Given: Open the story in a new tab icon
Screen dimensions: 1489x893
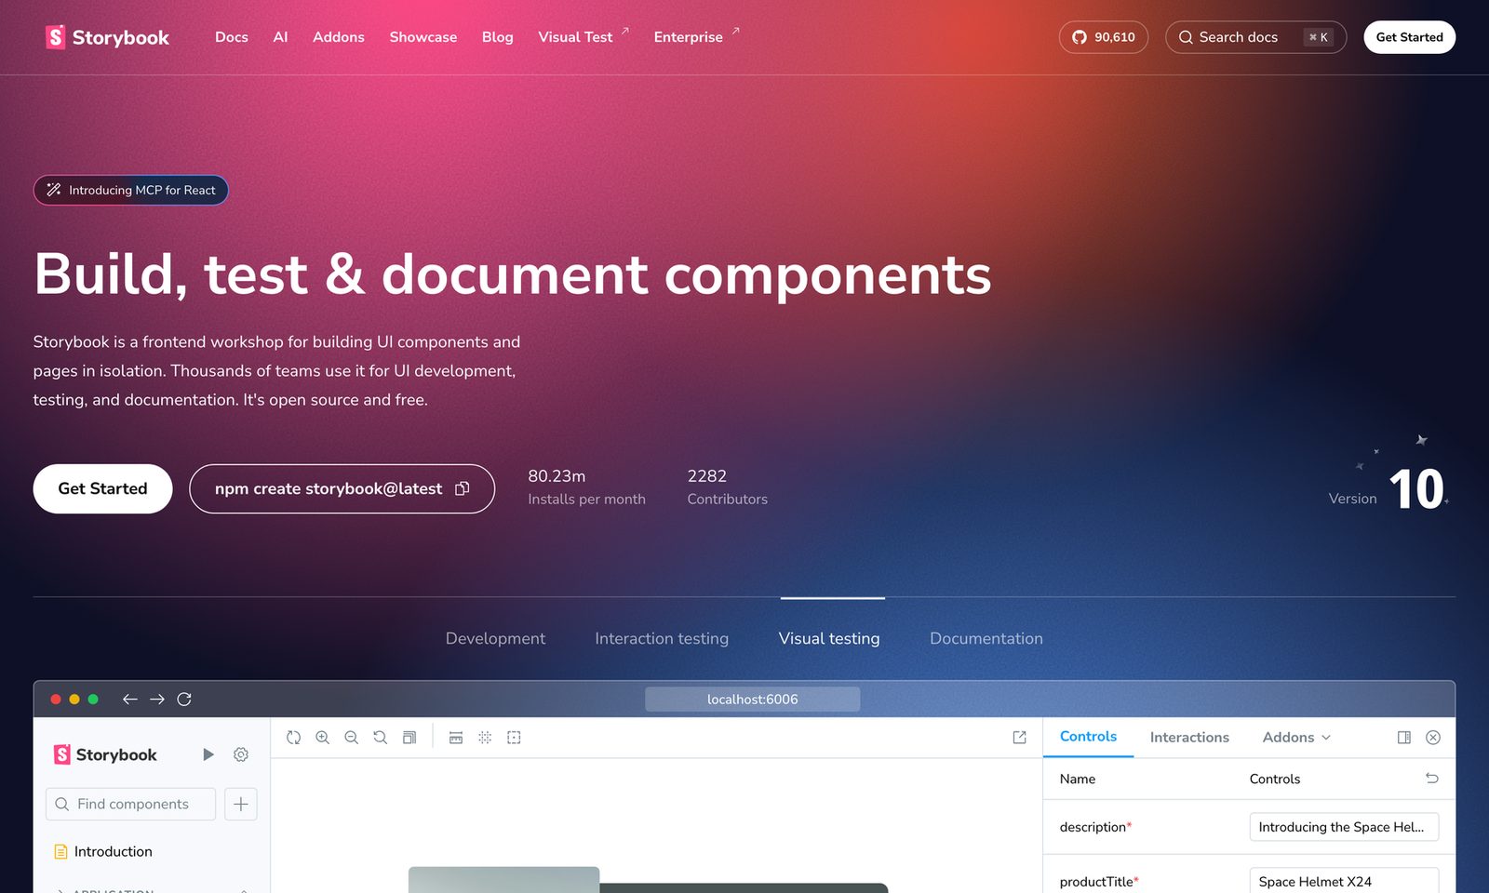Looking at the screenshot, I should click(1020, 738).
